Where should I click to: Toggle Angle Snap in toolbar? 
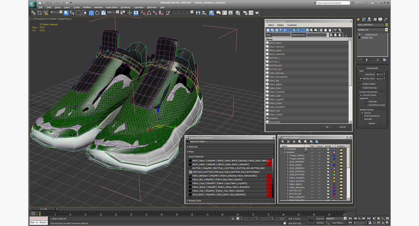pyautogui.click(x=149, y=13)
